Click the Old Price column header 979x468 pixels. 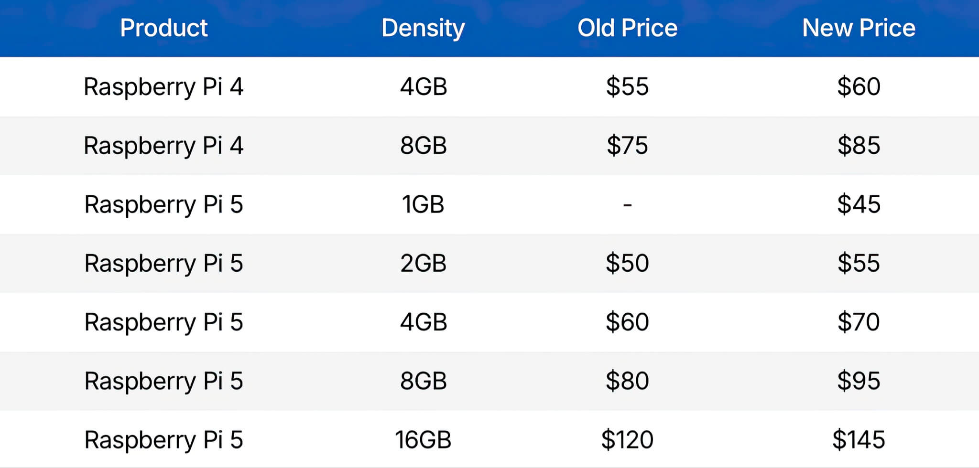click(627, 28)
